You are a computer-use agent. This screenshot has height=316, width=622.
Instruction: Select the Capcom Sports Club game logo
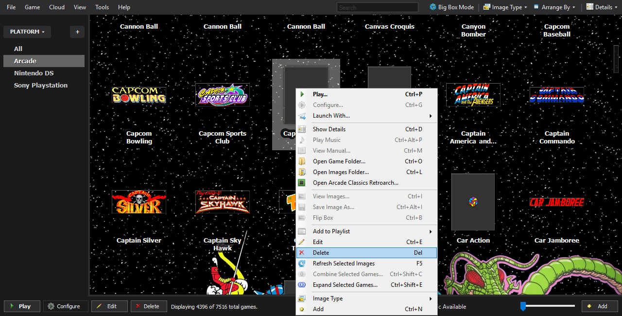click(x=223, y=95)
